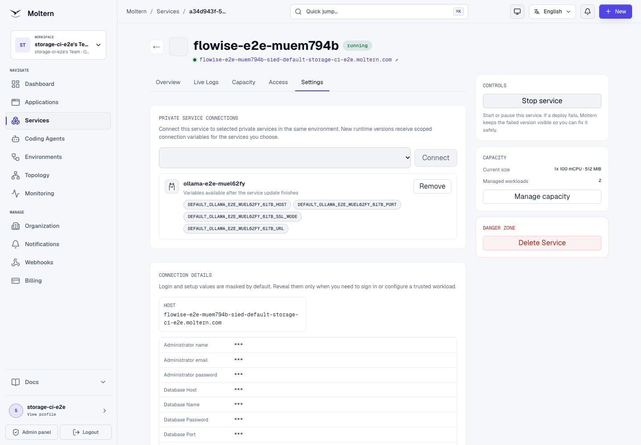This screenshot has height=445, width=641.
Task: Click the Delete Service button
Action: pyautogui.click(x=542, y=243)
